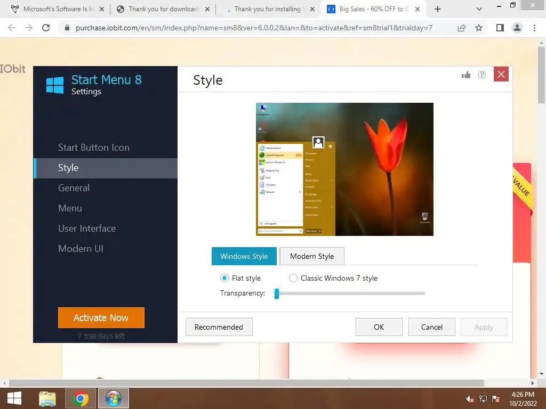Switch to Modern UI settings
Image resolution: width=546 pixels, height=409 pixels.
pos(81,249)
